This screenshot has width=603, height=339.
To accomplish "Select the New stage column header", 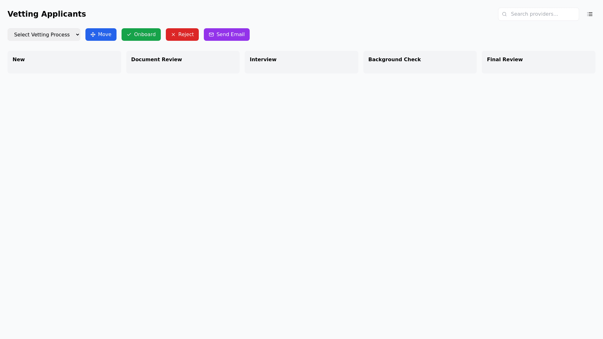I will (19, 60).
